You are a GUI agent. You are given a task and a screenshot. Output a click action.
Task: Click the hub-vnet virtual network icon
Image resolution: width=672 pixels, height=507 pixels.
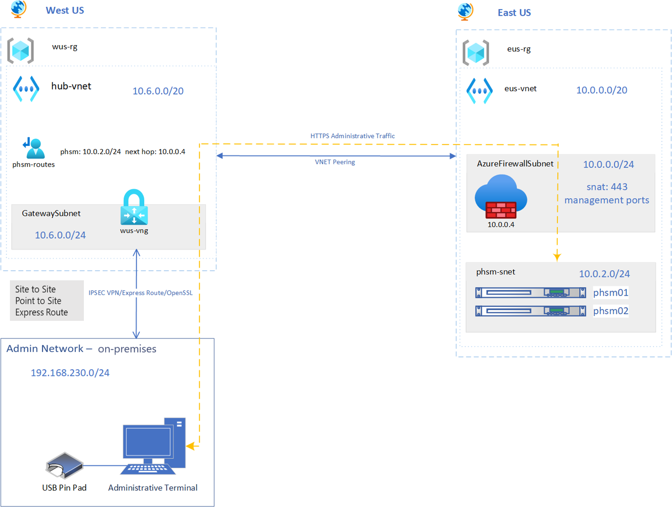coord(26,89)
